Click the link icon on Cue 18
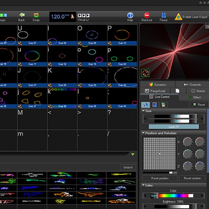 coord(50,64)
